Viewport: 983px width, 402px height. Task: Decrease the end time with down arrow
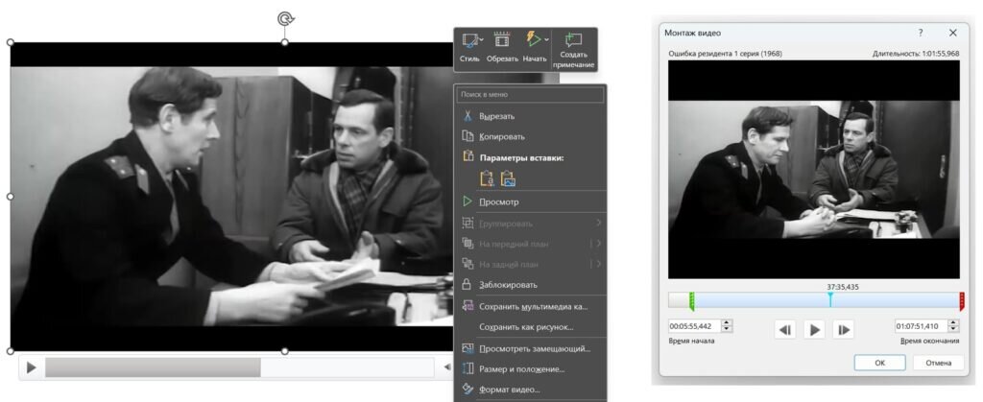pos(953,329)
